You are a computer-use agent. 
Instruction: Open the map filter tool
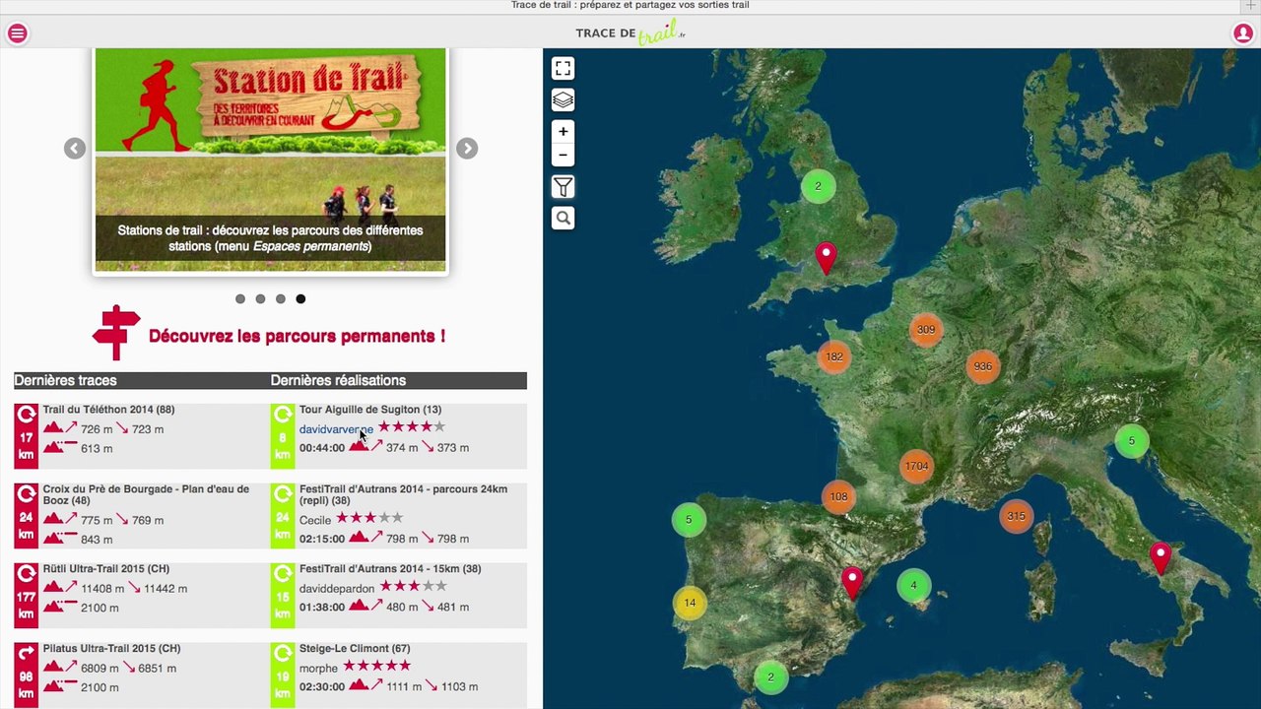tap(563, 186)
